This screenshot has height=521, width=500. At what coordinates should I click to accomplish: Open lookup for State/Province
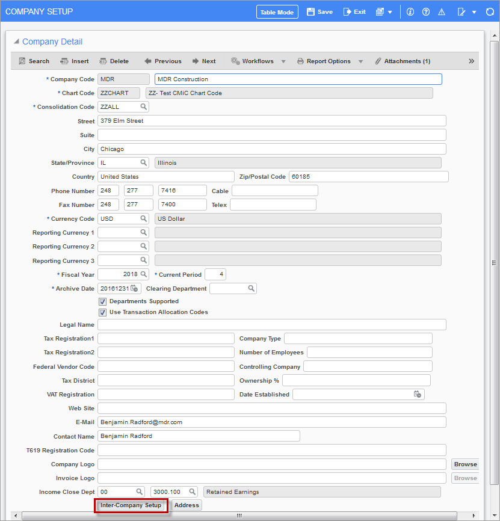(x=144, y=162)
